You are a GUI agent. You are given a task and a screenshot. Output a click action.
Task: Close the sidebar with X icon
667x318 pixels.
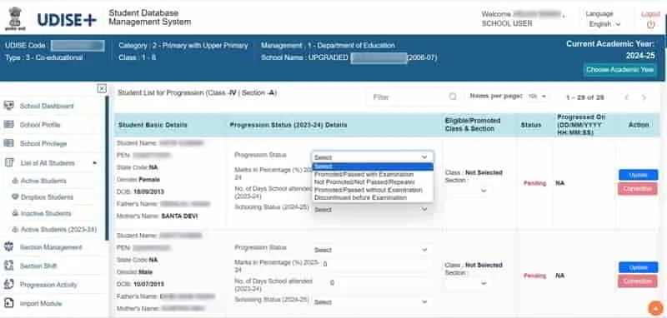102,89
